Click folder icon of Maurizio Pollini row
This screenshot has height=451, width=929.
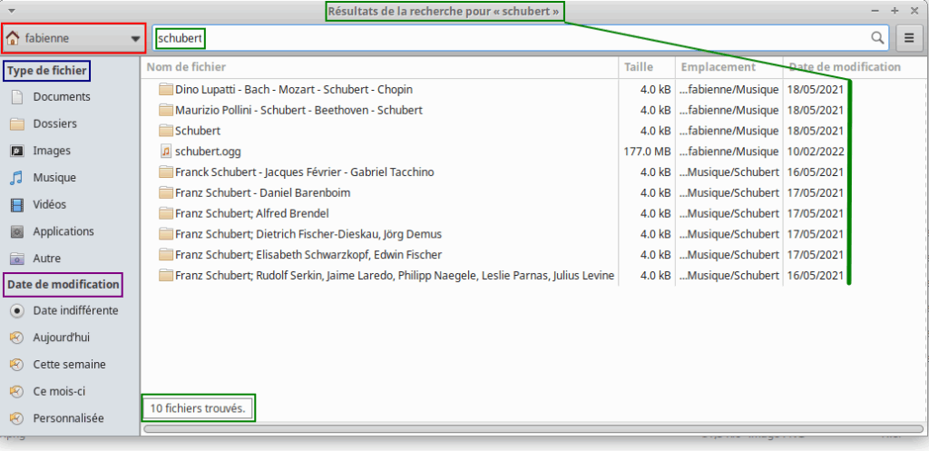point(165,110)
